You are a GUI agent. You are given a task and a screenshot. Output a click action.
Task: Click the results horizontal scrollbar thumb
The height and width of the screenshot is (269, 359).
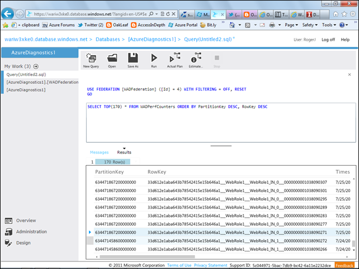(147, 257)
